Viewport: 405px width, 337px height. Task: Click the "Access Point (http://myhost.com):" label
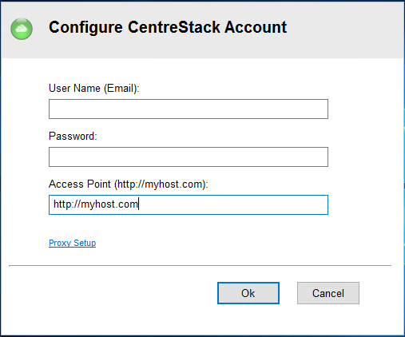coord(129,184)
